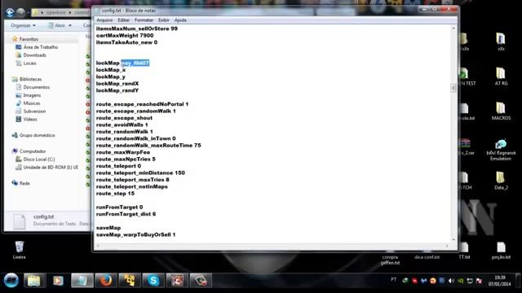Open Skype from the taskbar
The image size is (522, 293).
point(153,281)
